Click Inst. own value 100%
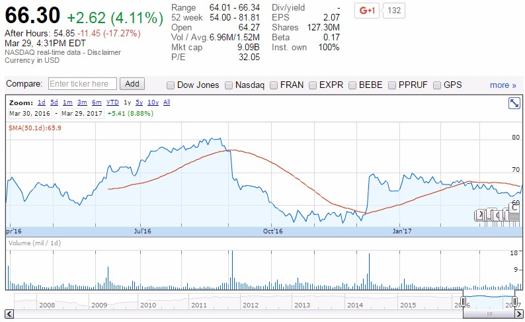Screen dimensions: 525x322 329,47
